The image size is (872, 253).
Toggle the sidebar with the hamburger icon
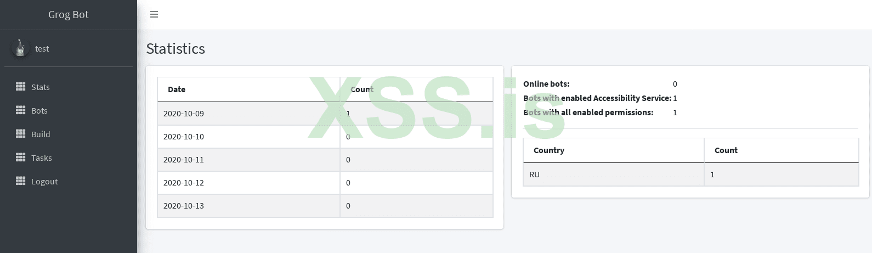coord(154,14)
